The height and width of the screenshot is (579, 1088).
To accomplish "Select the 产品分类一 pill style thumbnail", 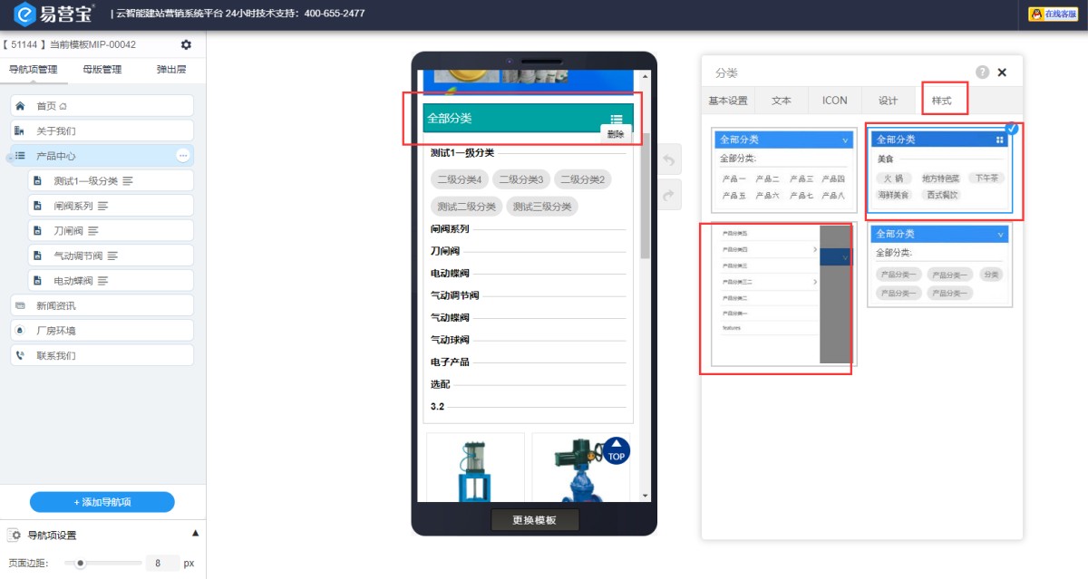I will [940, 265].
